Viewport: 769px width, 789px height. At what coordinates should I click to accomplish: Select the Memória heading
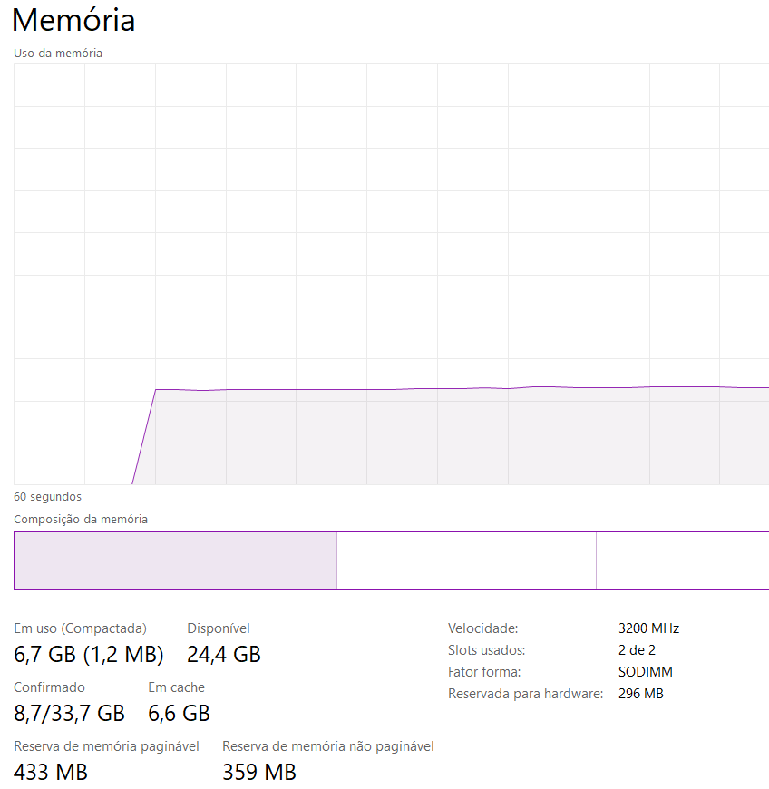(73, 21)
